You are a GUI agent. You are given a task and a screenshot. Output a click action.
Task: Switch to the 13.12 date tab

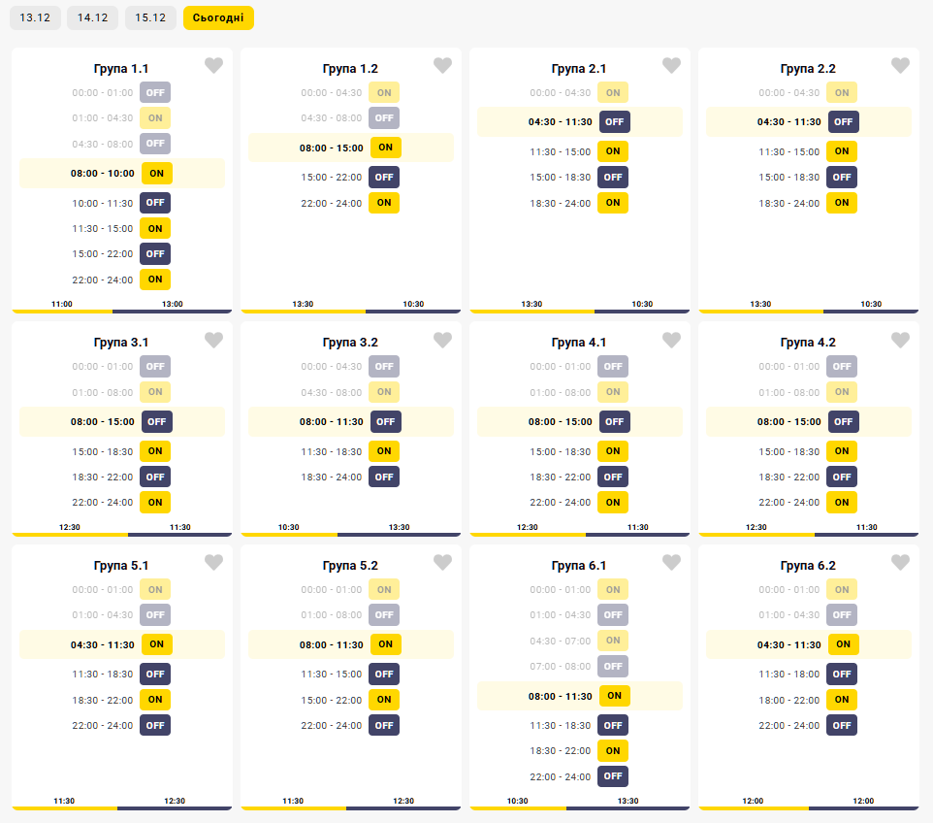[x=35, y=18]
